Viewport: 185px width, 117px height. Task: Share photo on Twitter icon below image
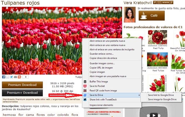coord(11,77)
